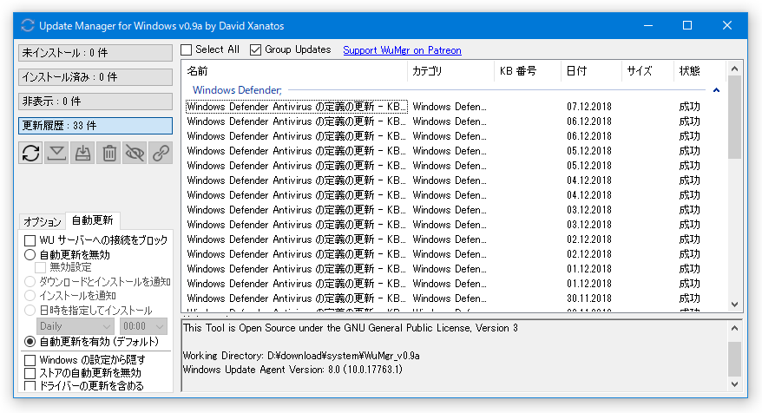The image size is (762, 413).
Task: Enable WU サーバーへの接続をブロック checkbox
Action: 30,240
